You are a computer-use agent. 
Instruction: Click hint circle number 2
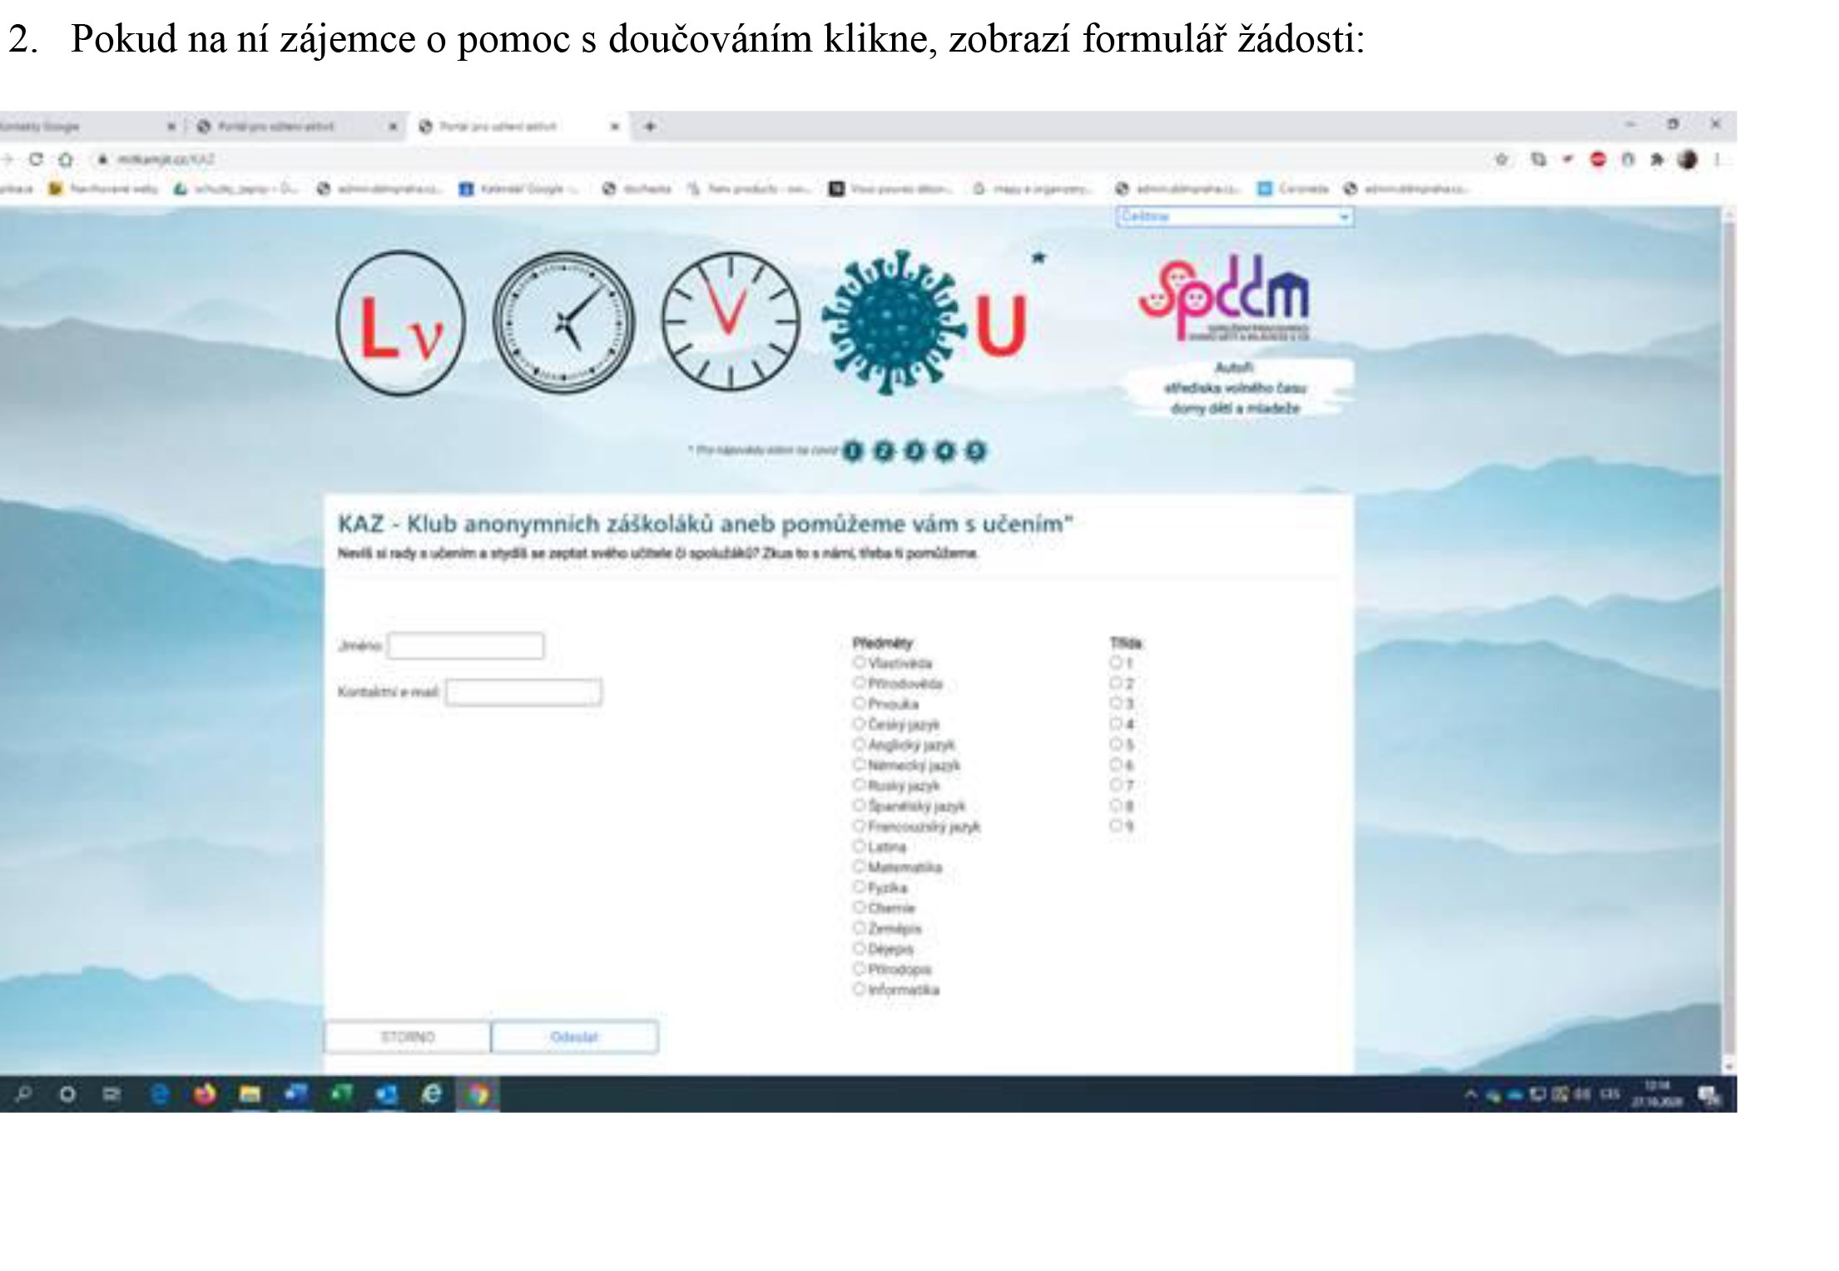pyautogui.click(x=884, y=451)
